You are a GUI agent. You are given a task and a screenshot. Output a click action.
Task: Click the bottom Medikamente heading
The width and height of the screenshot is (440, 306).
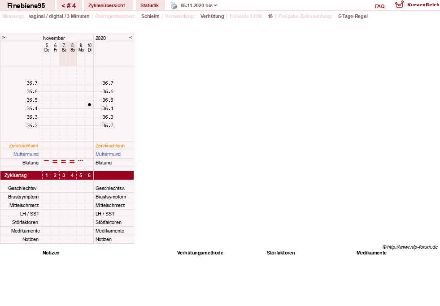tap(371, 253)
